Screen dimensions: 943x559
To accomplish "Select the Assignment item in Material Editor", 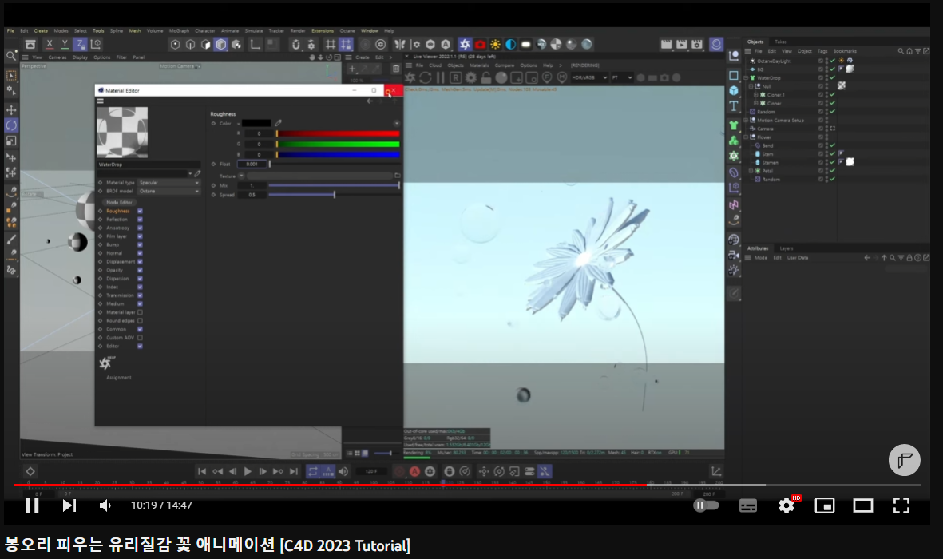I will pyautogui.click(x=118, y=378).
